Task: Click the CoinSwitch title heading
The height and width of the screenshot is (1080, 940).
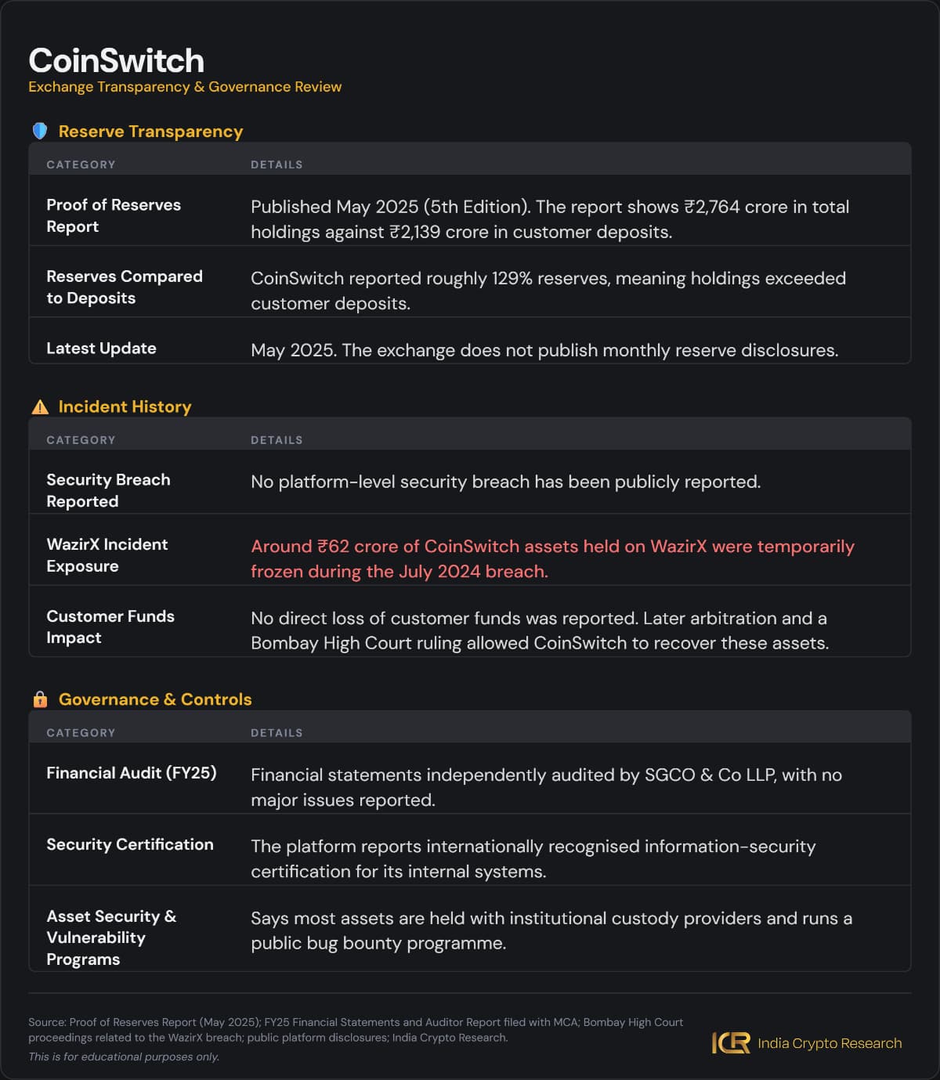Action: (x=116, y=60)
